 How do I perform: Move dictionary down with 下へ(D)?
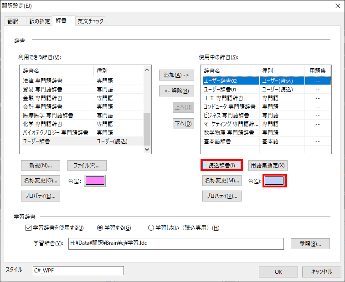(x=183, y=124)
